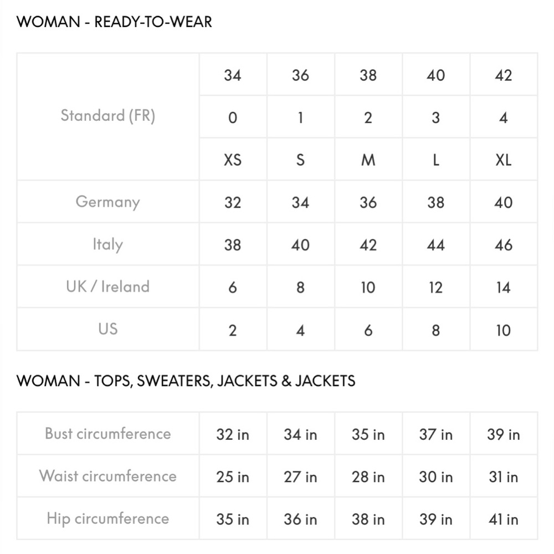Image resolution: width=554 pixels, height=554 pixels.
Task: Click the Germany row label
Action: [x=108, y=202]
